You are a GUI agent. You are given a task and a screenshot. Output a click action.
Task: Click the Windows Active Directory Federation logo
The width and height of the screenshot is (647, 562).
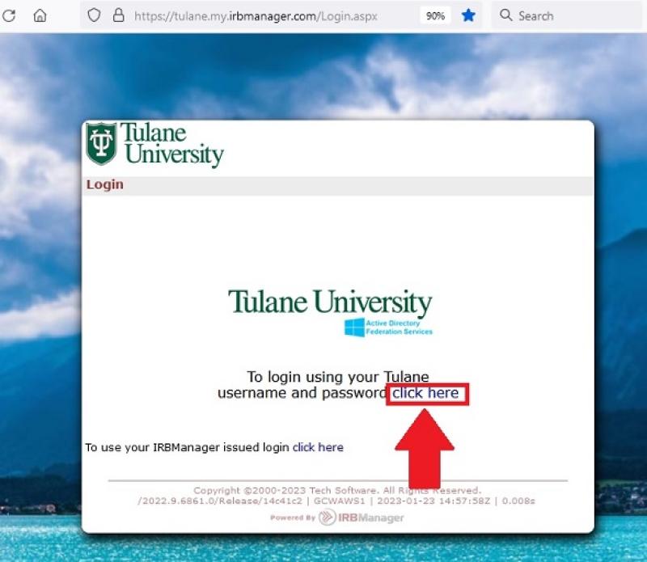tap(388, 327)
